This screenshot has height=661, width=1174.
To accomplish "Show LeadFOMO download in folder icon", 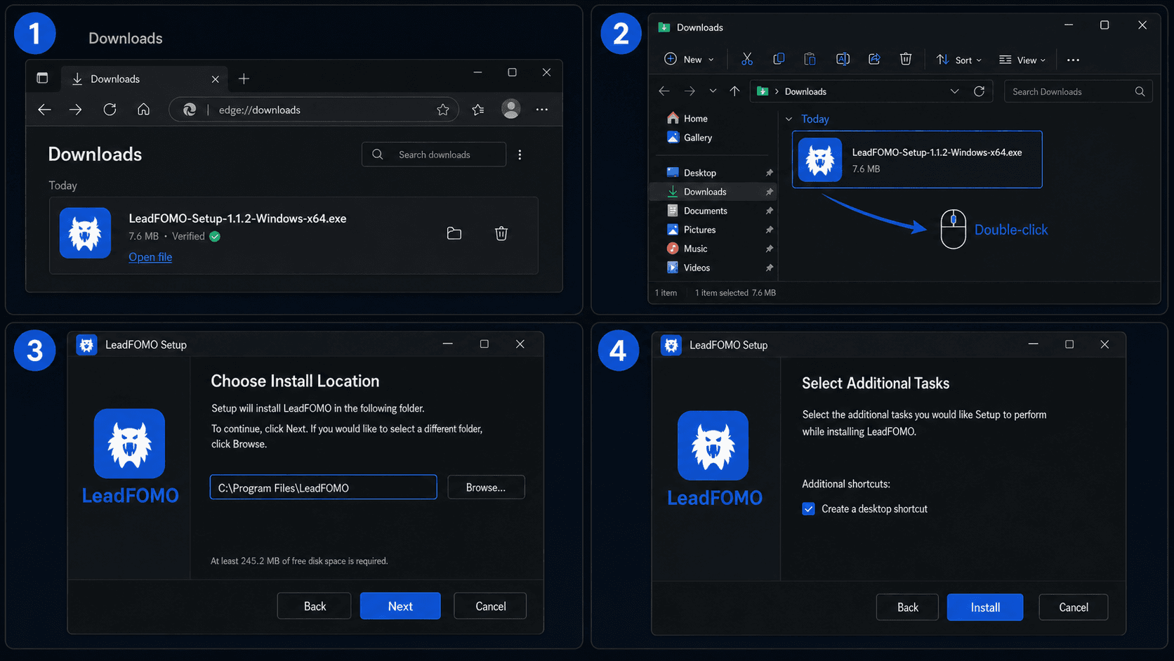I will pyautogui.click(x=454, y=233).
